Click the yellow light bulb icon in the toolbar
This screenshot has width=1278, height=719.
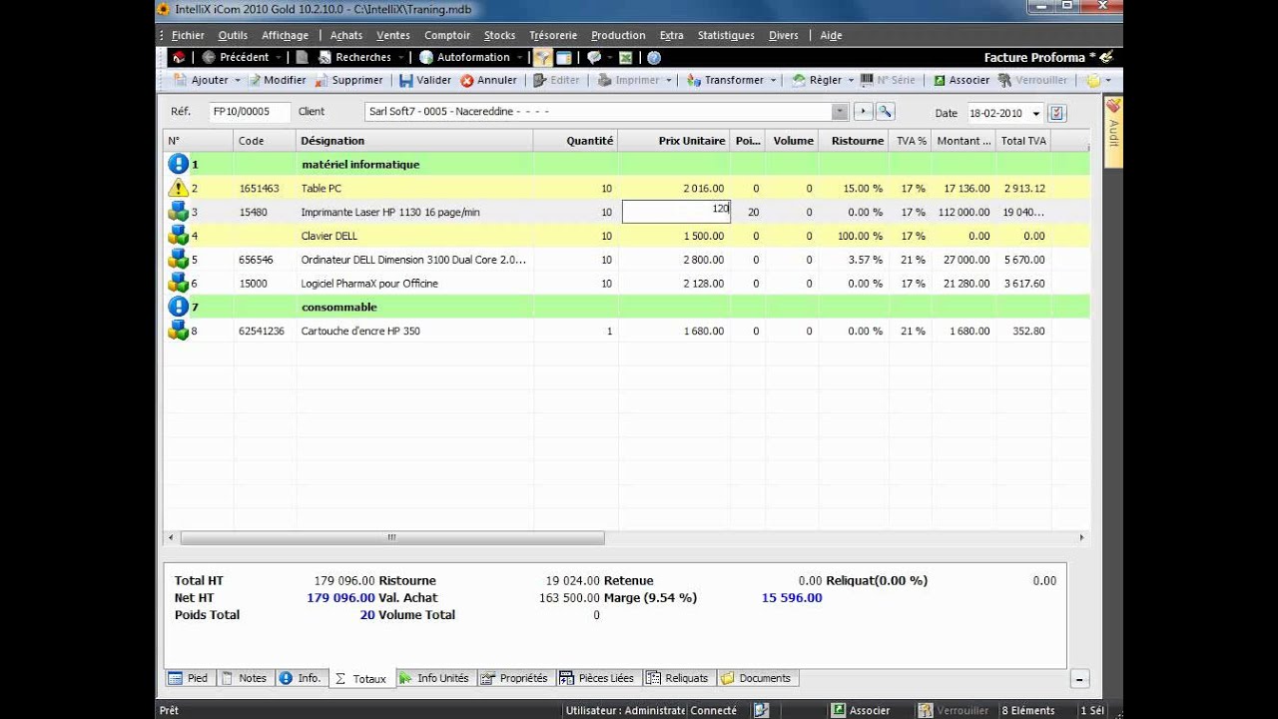(x=1093, y=80)
